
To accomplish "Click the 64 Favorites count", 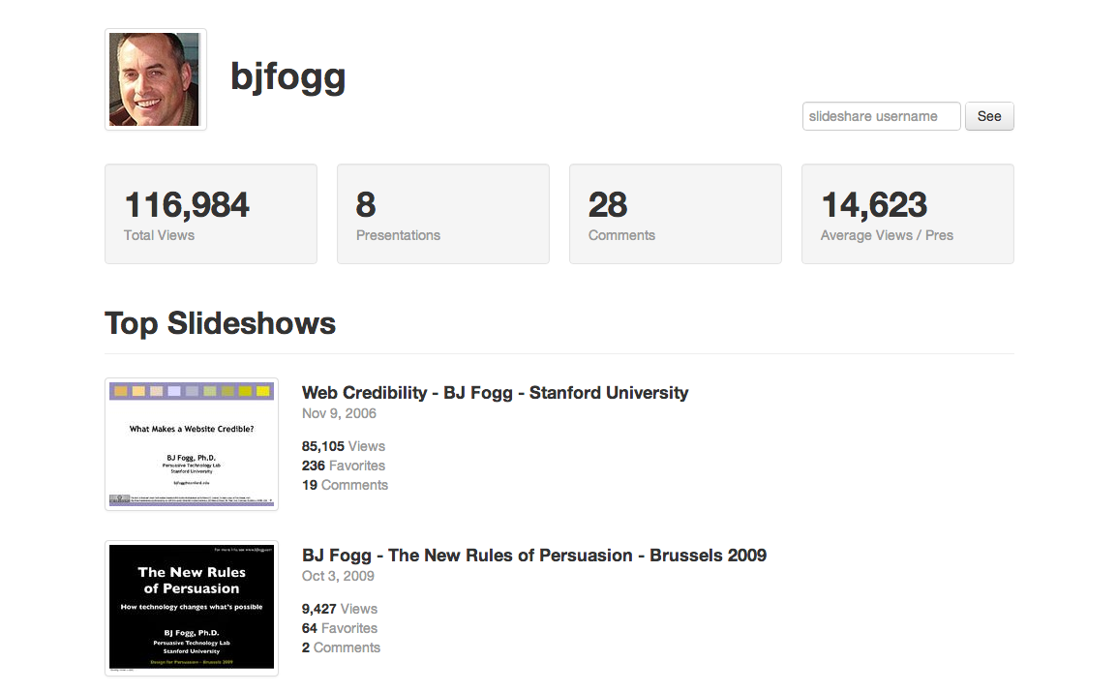I will 340,628.
